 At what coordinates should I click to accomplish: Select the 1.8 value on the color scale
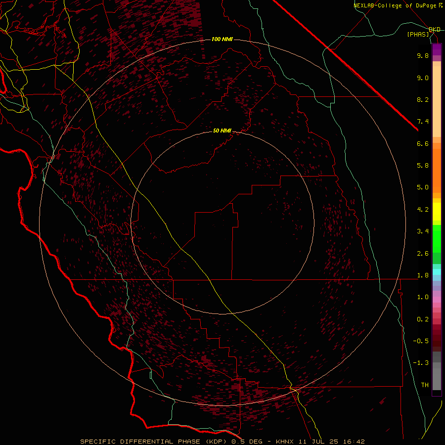point(423,275)
